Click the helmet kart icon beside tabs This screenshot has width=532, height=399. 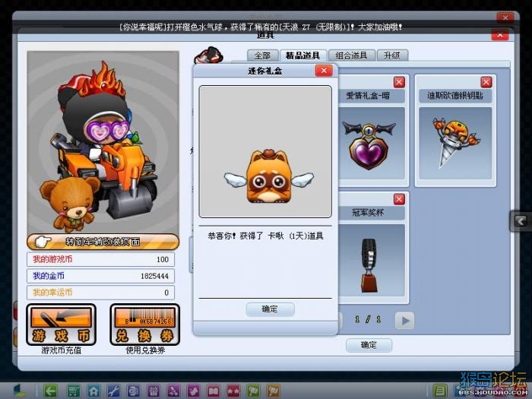[209, 55]
